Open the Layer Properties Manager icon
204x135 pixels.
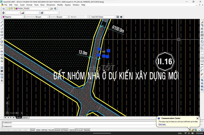(x=3, y=8)
